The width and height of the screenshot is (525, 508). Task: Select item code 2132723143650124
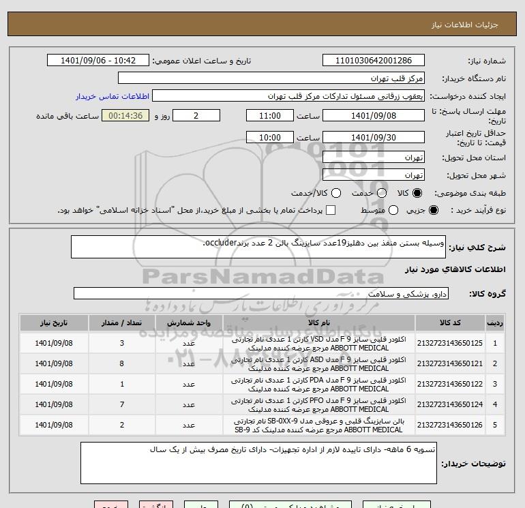[450, 404]
